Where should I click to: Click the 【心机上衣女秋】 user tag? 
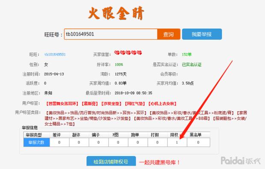(x=162, y=104)
